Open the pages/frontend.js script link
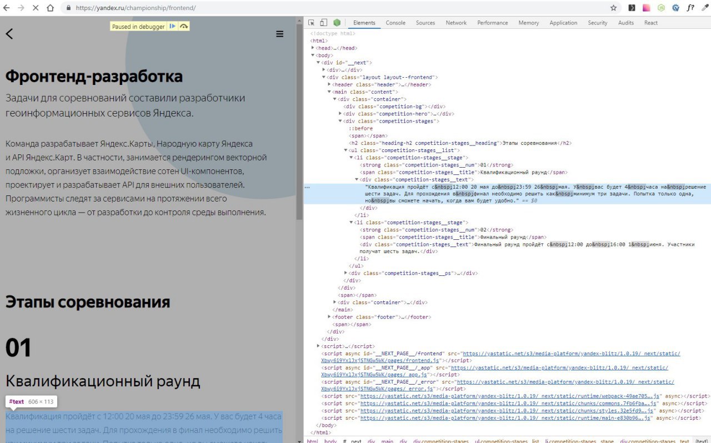711x443 pixels. (x=500, y=357)
